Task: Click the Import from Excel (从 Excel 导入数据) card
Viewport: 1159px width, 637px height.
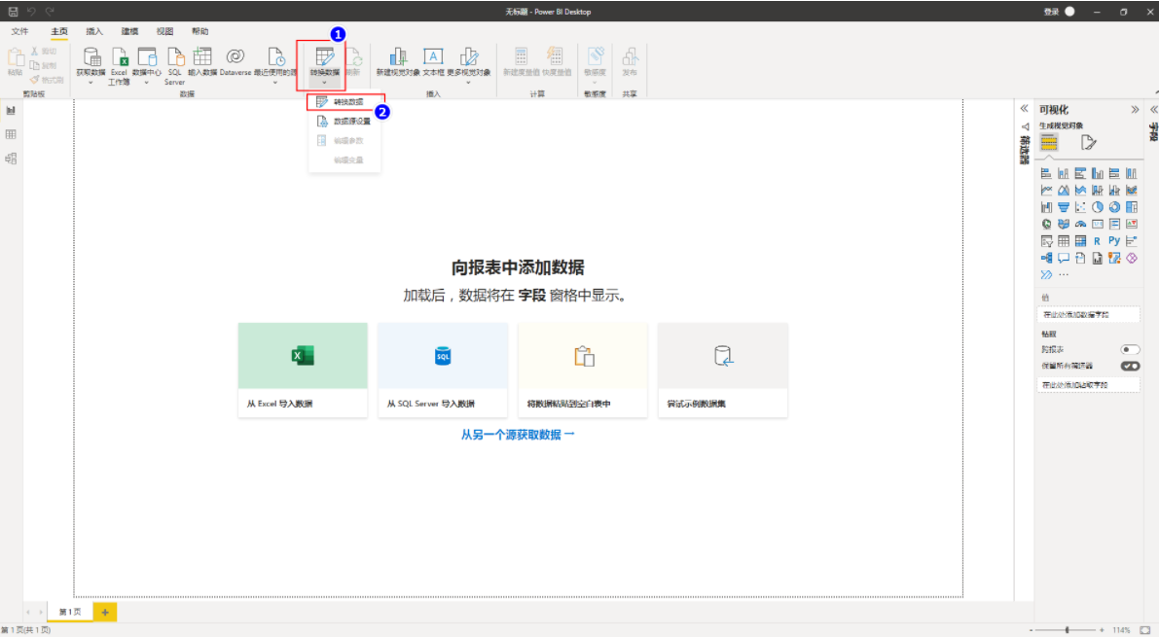Action: (x=303, y=371)
